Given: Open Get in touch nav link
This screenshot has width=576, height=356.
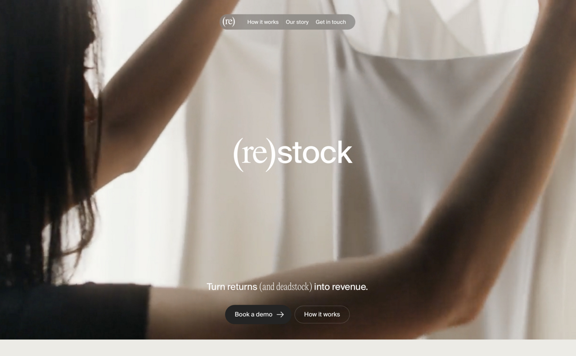Looking at the screenshot, I should point(331,22).
